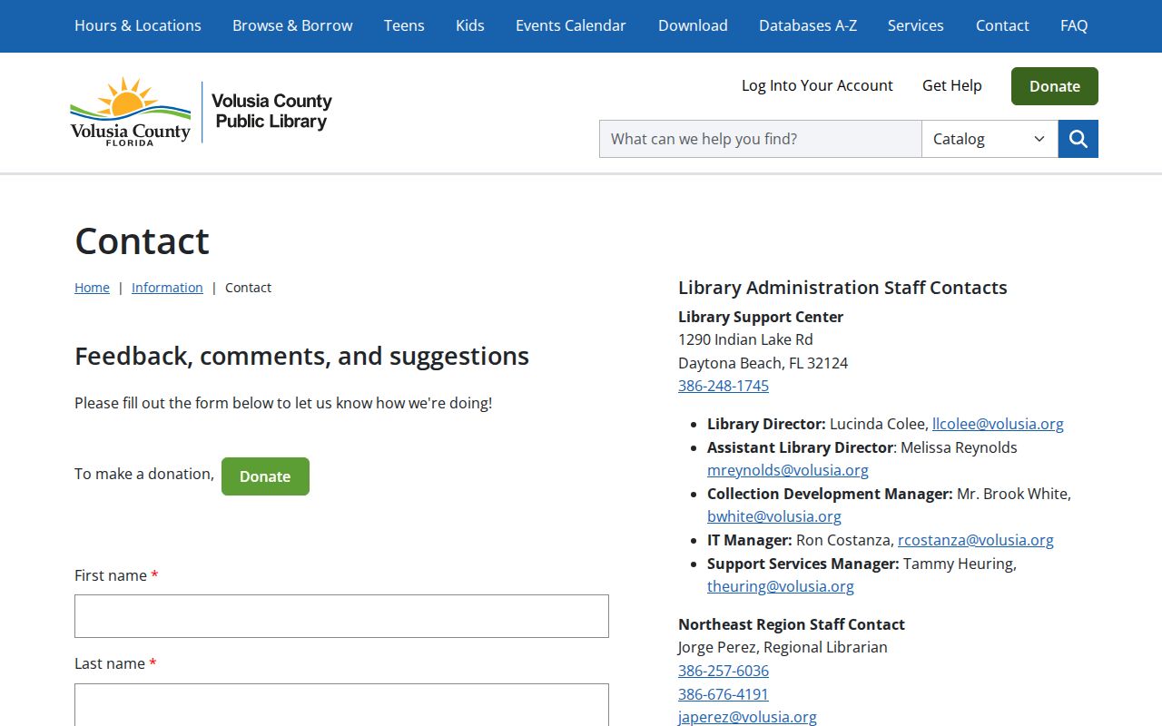Open the Services menu item
The image size is (1162, 726).
pos(916,25)
